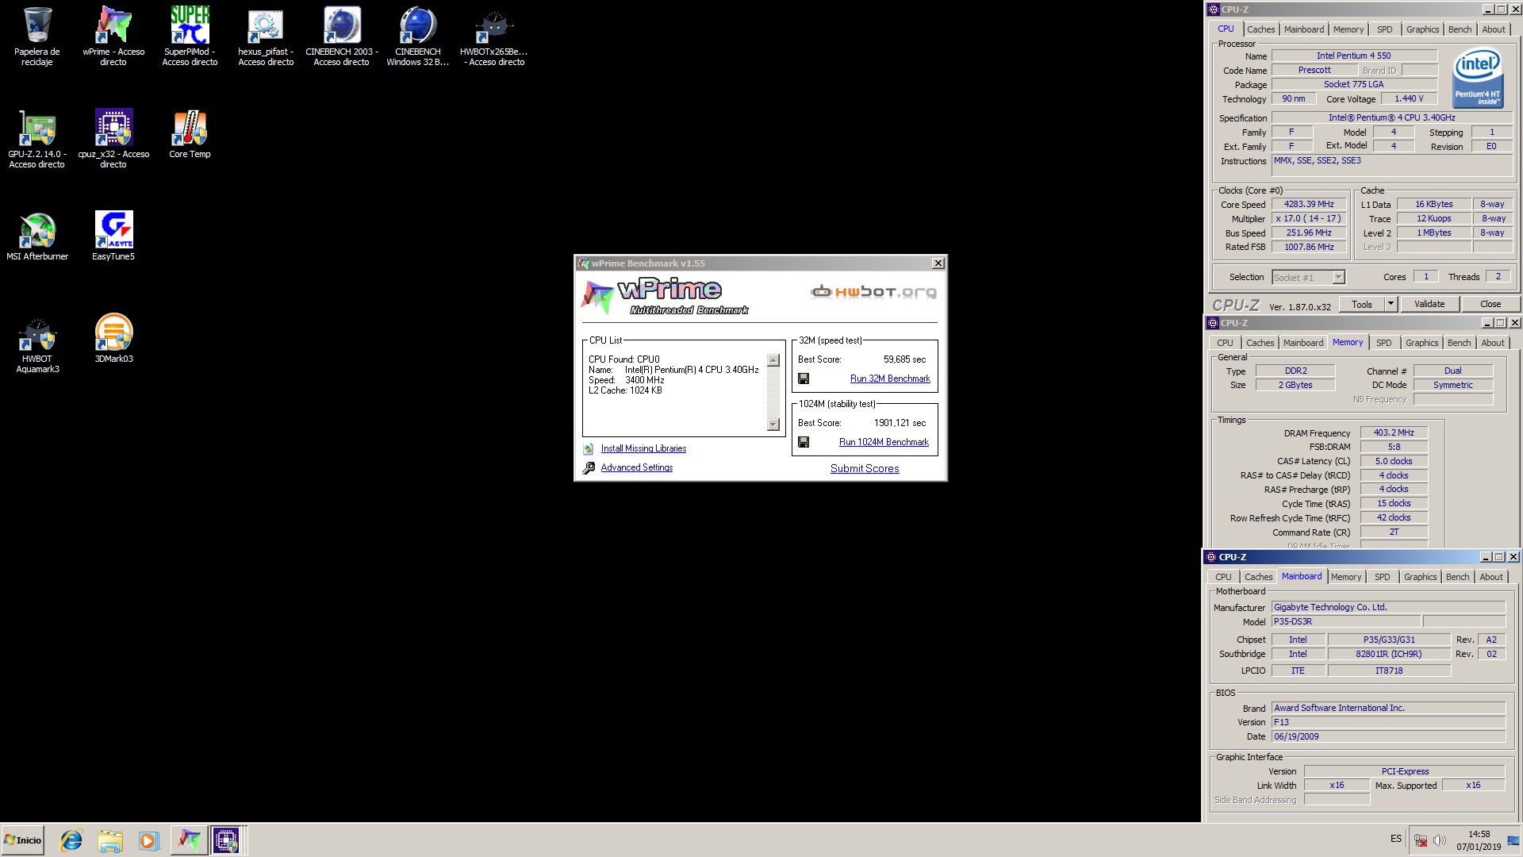
Task: Open the HWBOTx265Benchmark desktop shortcut
Action: 494,36
